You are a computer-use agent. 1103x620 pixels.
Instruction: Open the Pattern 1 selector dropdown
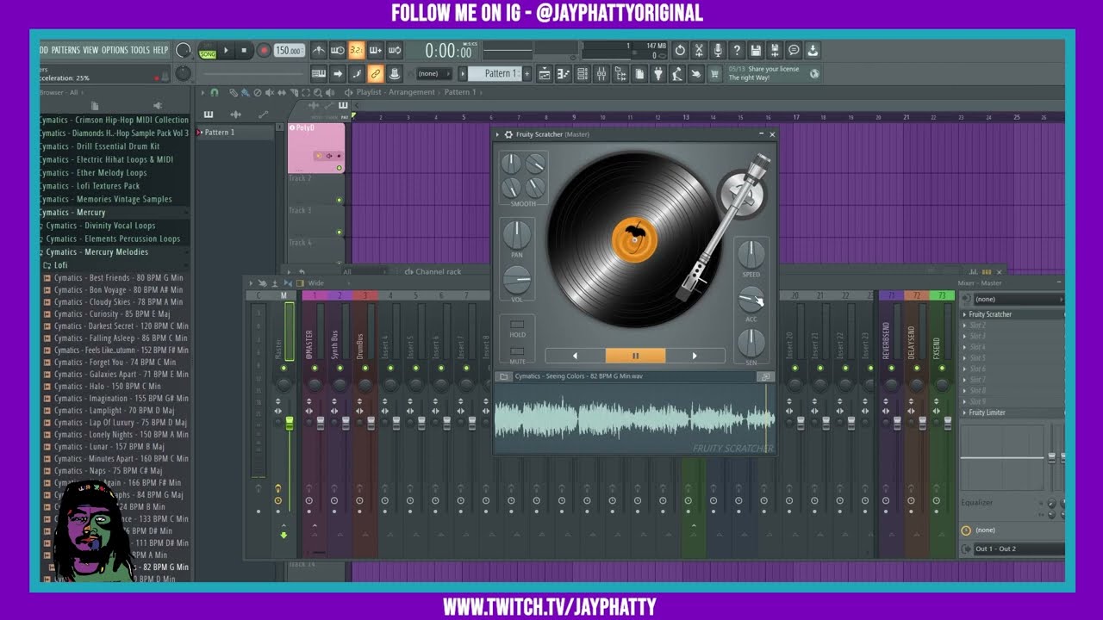495,74
